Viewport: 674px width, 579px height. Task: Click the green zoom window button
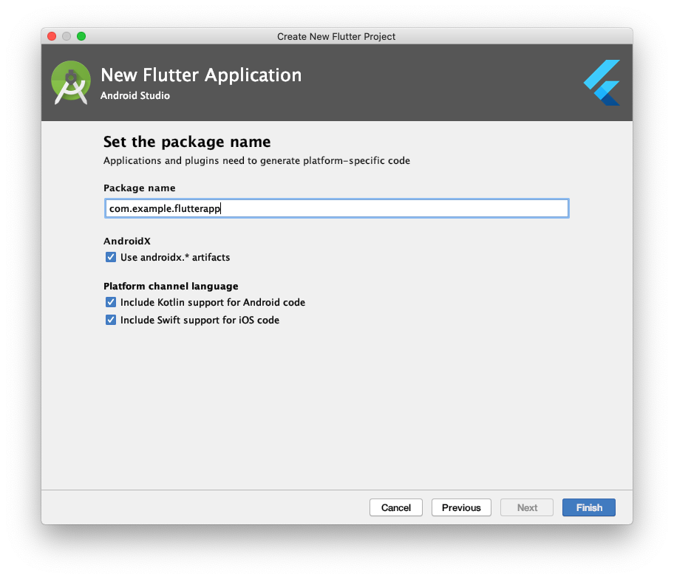[x=81, y=36]
